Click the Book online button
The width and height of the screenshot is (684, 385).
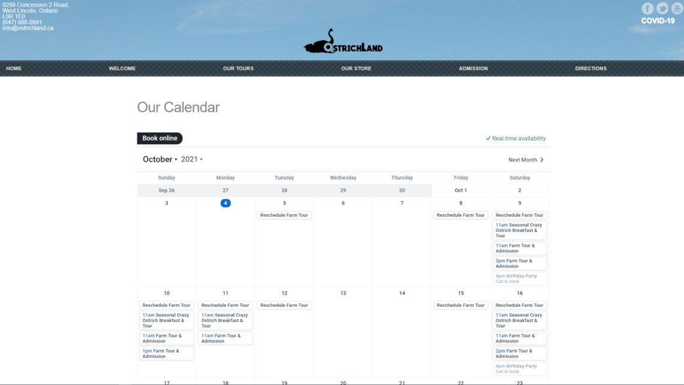pyautogui.click(x=160, y=138)
